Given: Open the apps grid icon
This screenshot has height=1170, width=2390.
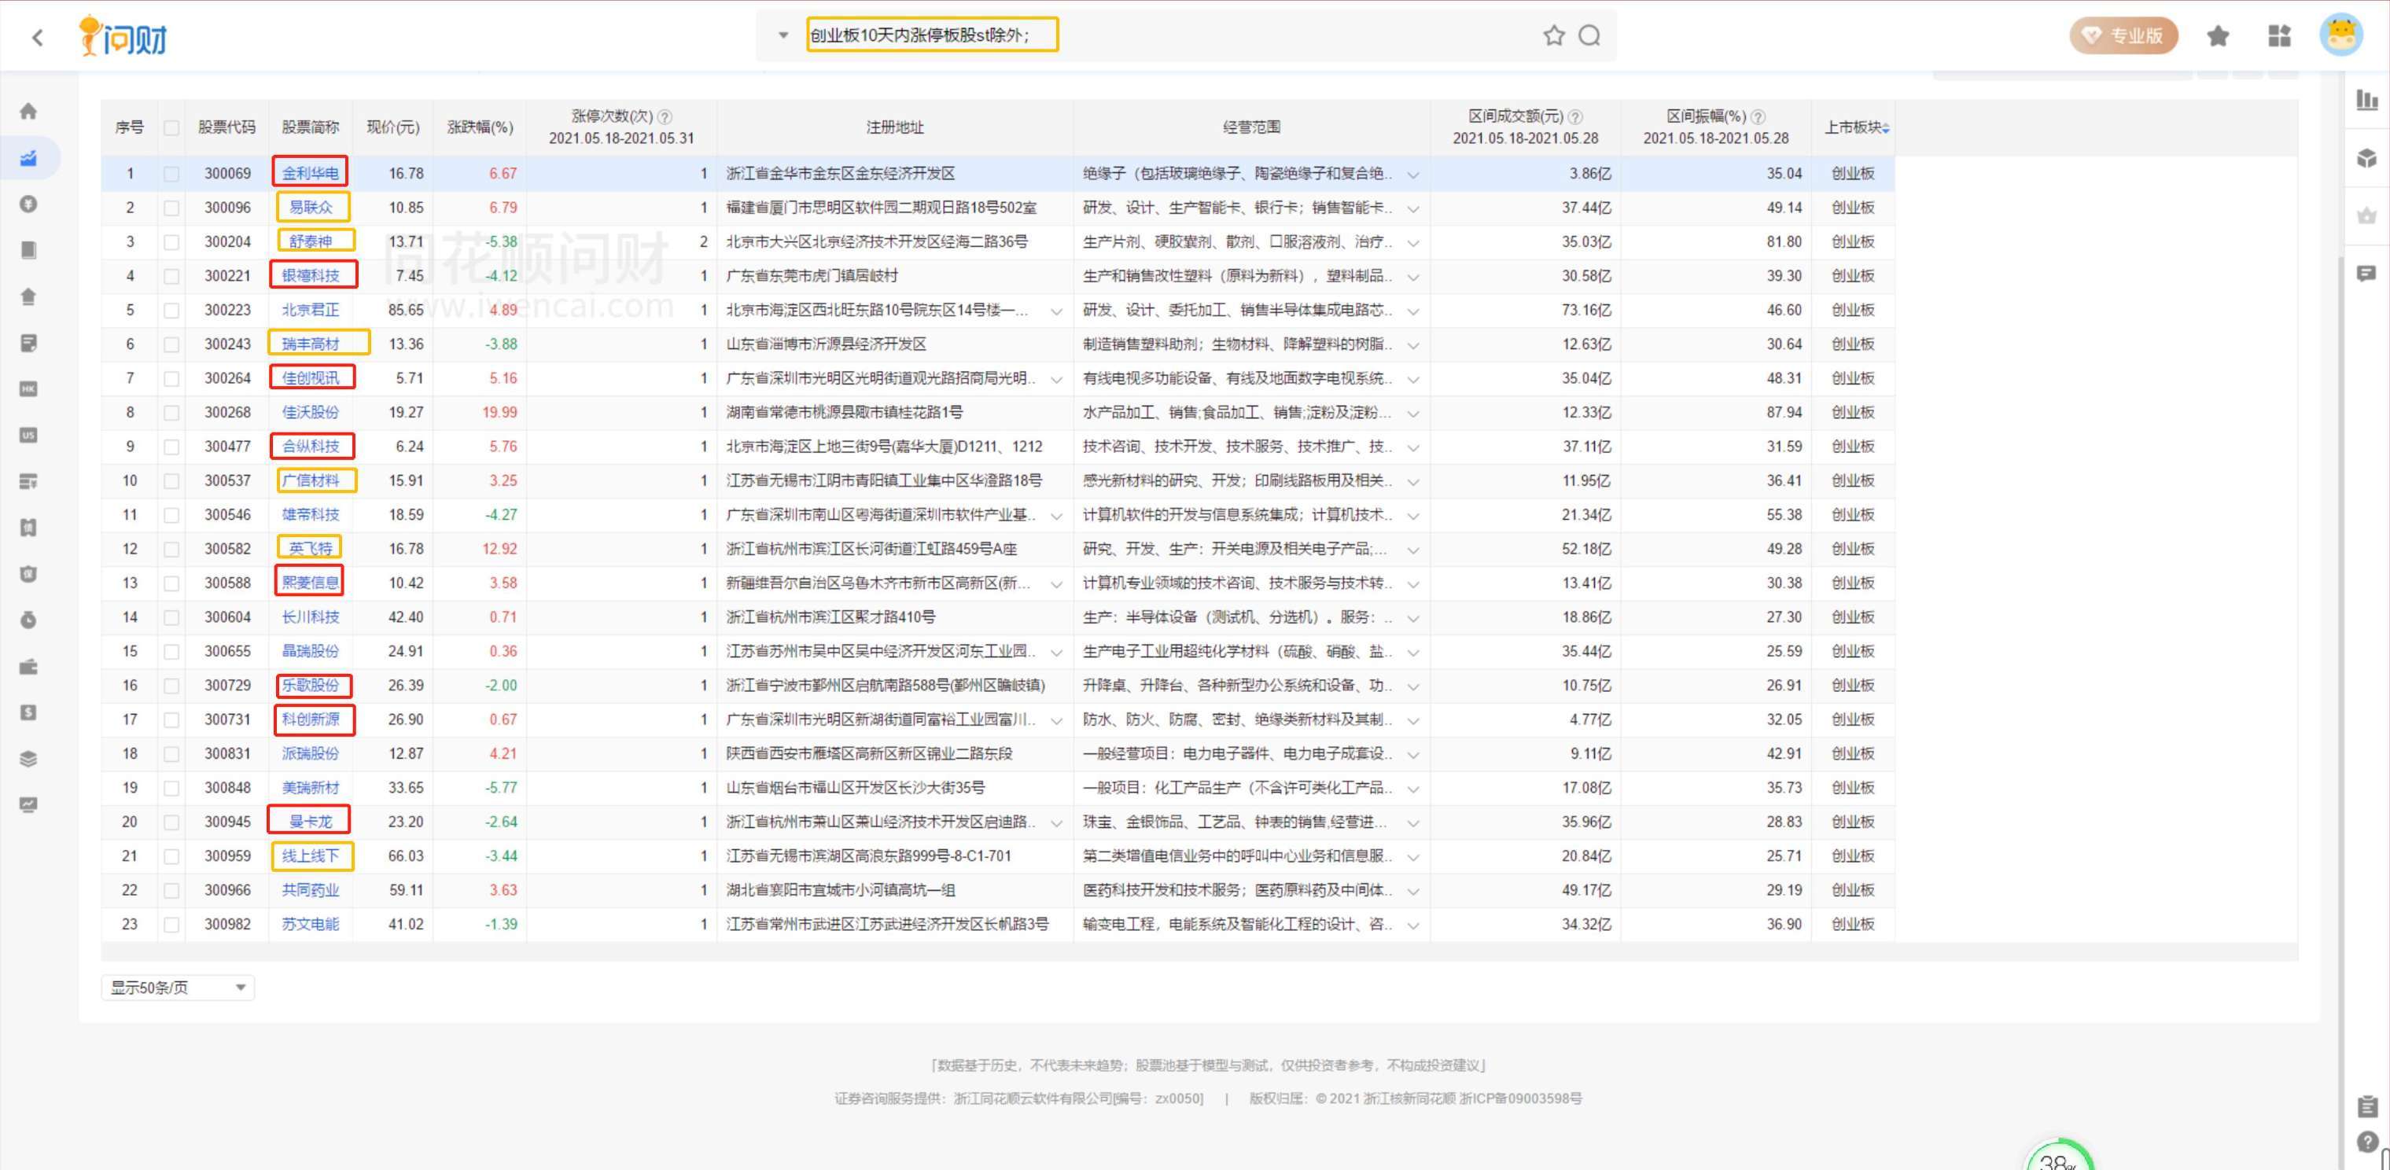Looking at the screenshot, I should point(2280,36).
